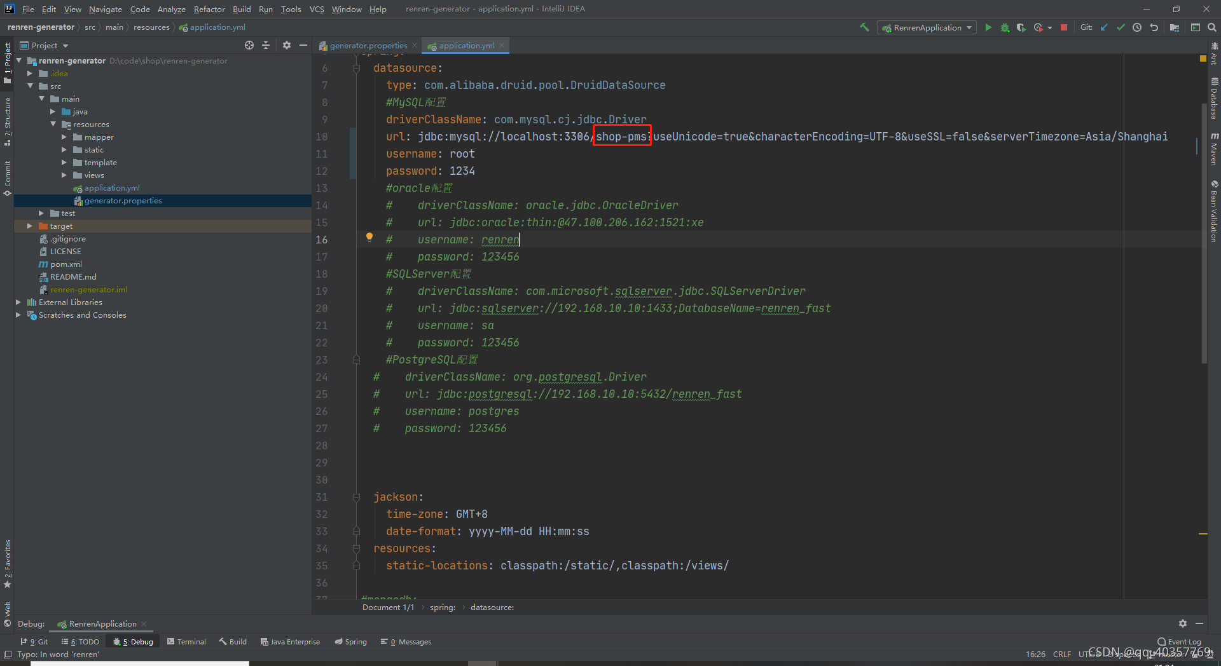
Task: Stop the running application red square
Action: pyautogui.click(x=1064, y=27)
